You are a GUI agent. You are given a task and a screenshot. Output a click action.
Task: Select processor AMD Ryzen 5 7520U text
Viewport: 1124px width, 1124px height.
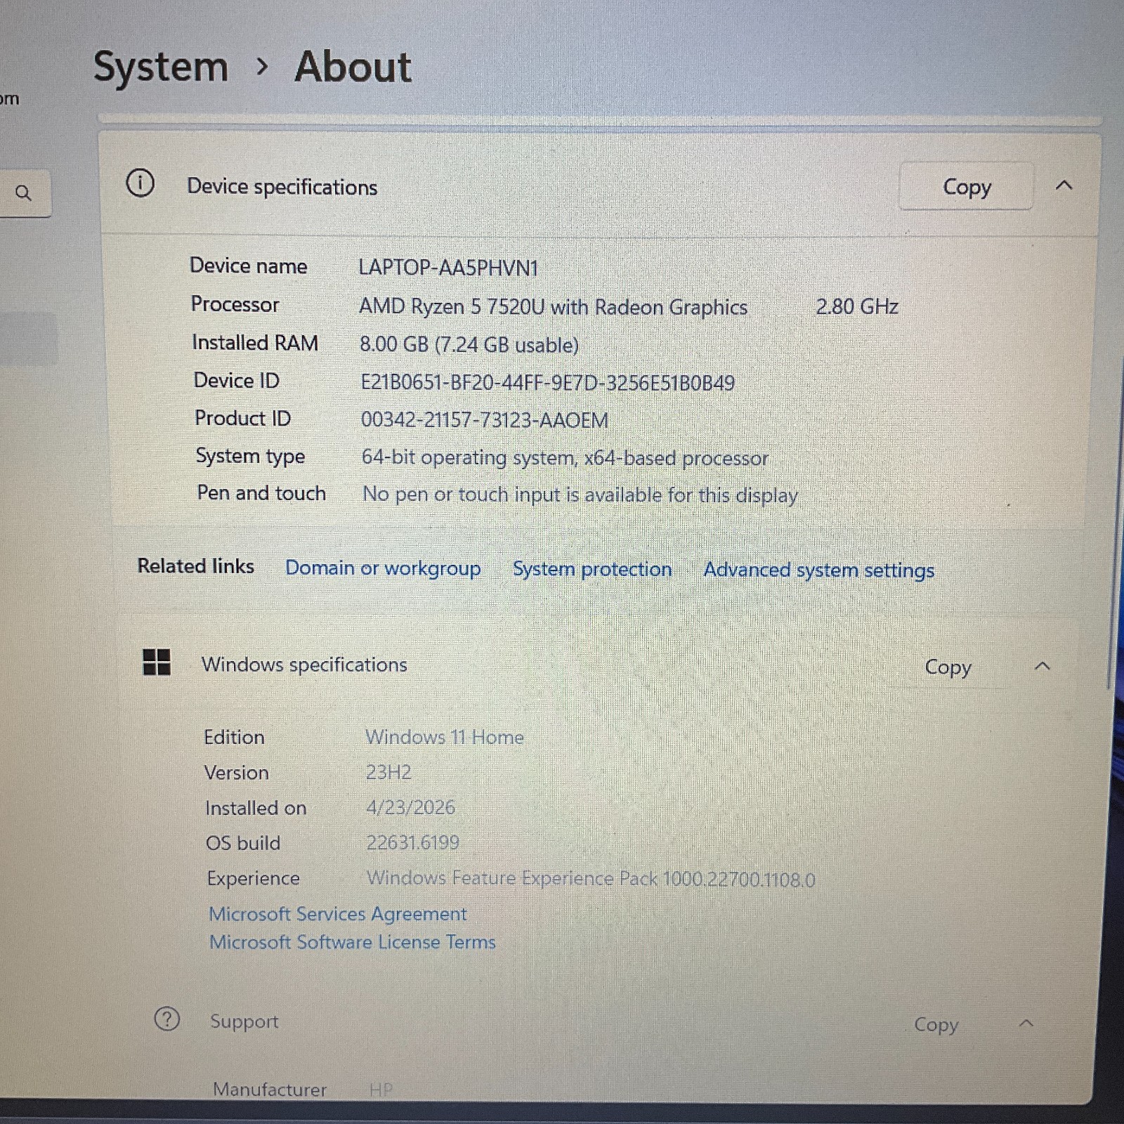(x=553, y=307)
